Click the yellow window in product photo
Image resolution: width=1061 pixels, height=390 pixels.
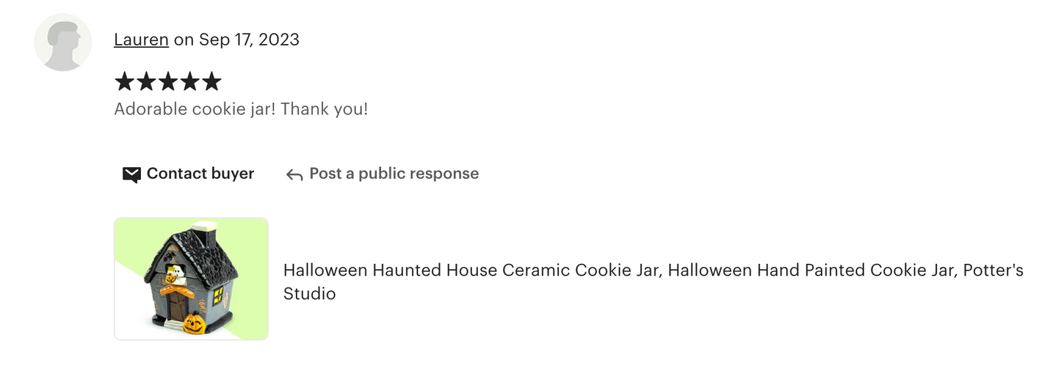218,295
